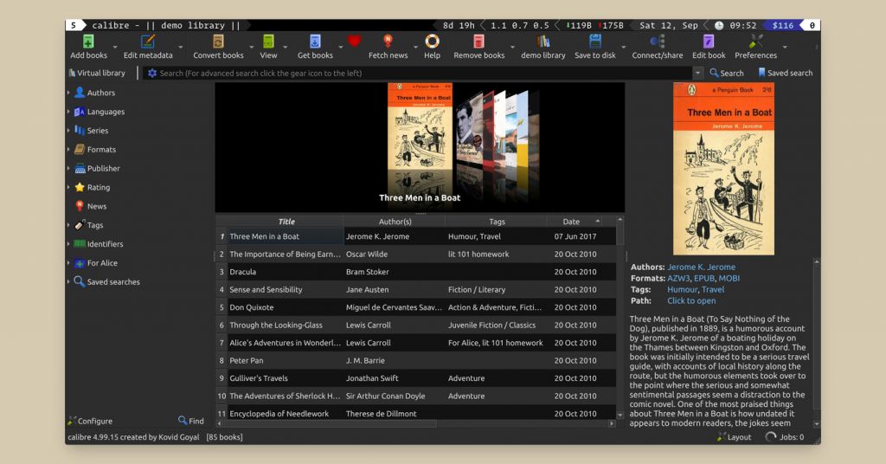Click the Save to disk icon
Image resolution: width=886 pixels, height=464 pixels.
pos(595,42)
